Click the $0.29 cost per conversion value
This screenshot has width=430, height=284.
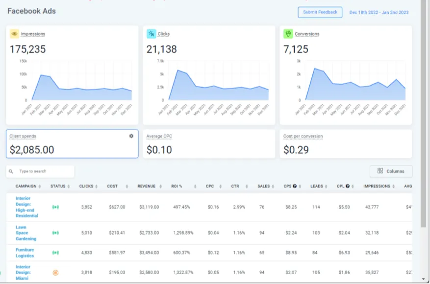pyautogui.click(x=296, y=150)
